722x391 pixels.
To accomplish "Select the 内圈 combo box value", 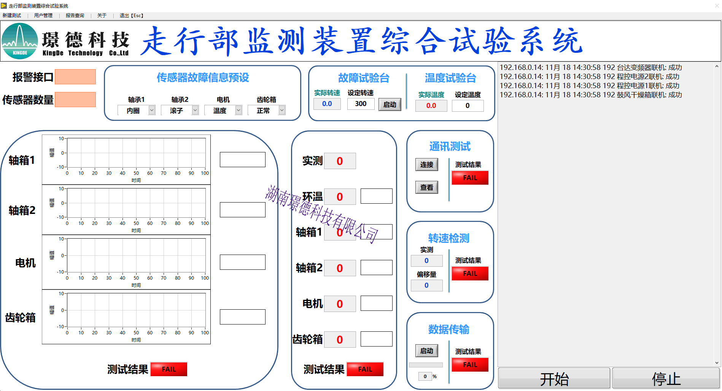I will pos(133,110).
